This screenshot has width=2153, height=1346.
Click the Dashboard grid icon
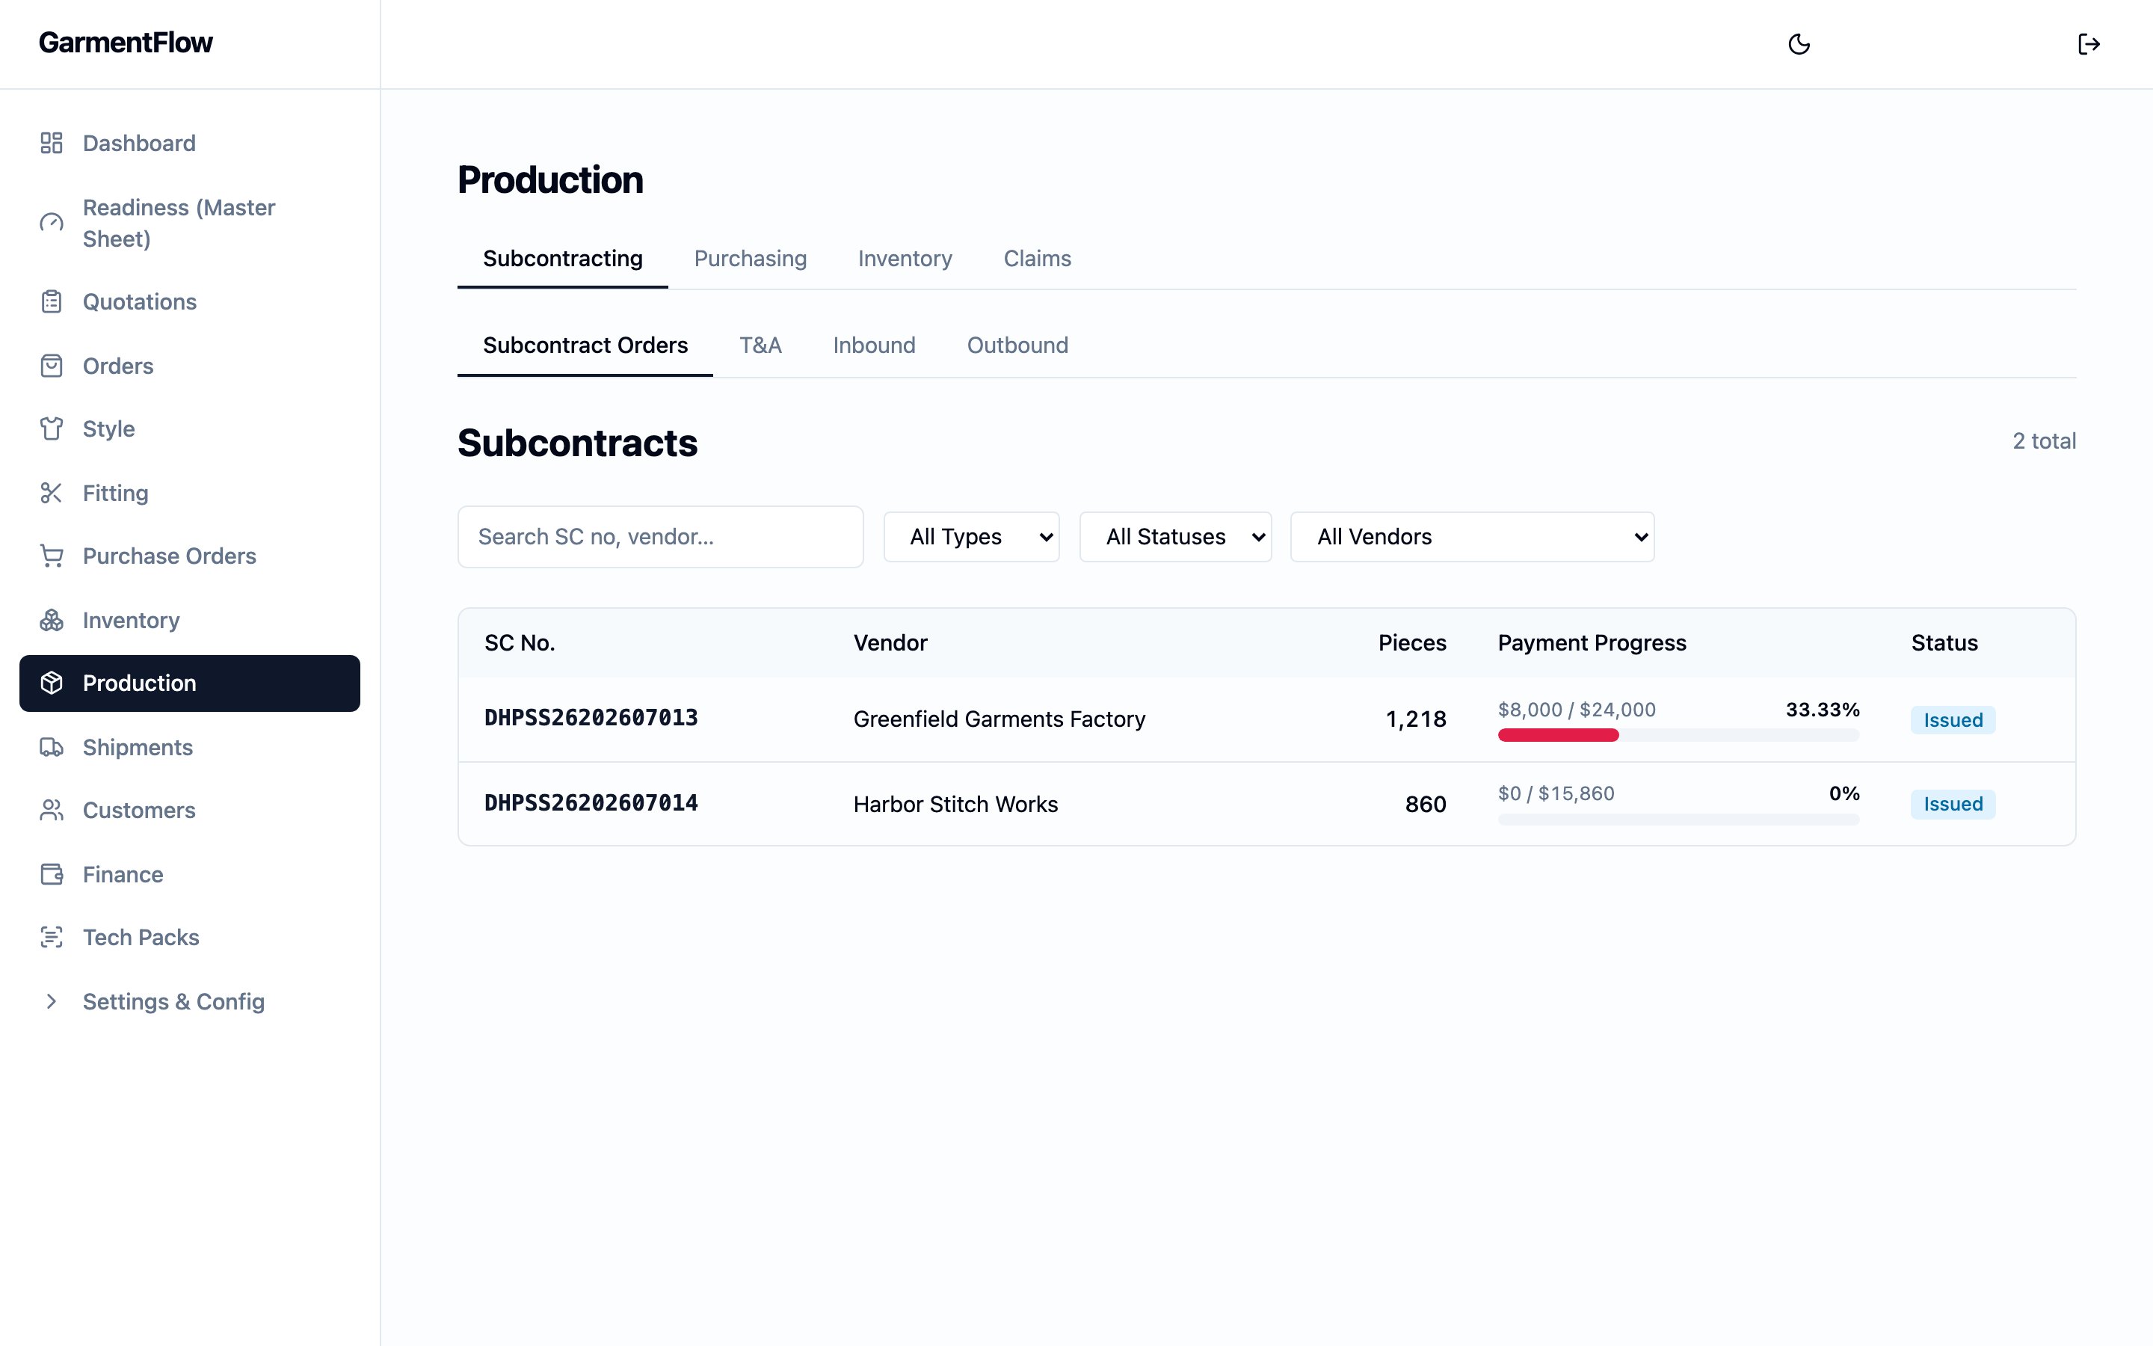click(52, 144)
